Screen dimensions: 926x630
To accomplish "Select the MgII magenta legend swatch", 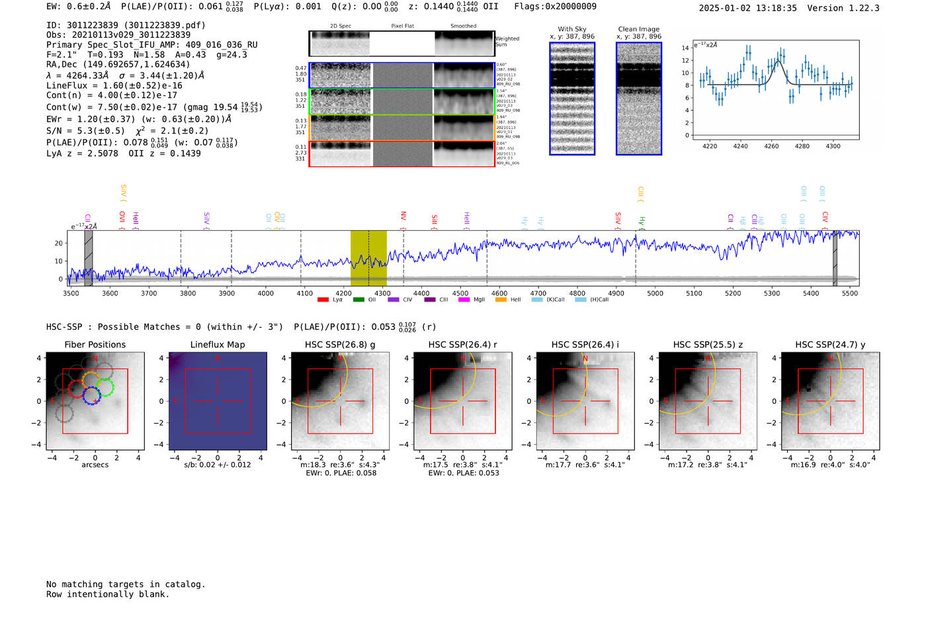I will [464, 299].
